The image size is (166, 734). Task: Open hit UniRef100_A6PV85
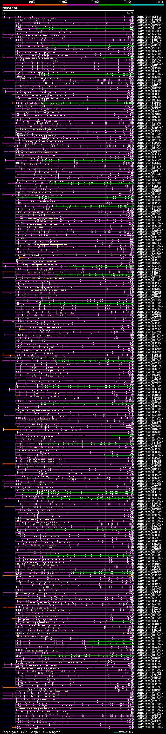tap(149, 197)
